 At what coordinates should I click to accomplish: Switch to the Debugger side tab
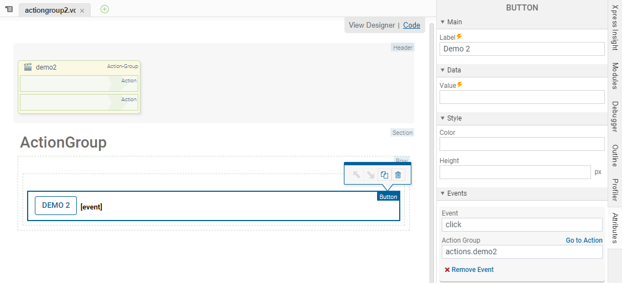pyautogui.click(x=615, y=117)
